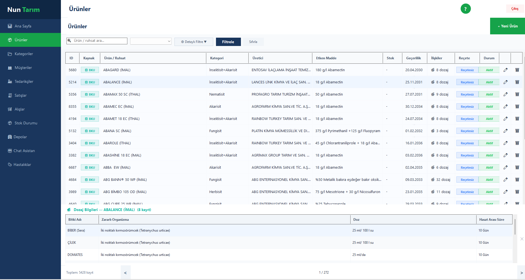Navigate to Müşteriler in the sidebar
525x280 pixels.
tap(23, 68)
